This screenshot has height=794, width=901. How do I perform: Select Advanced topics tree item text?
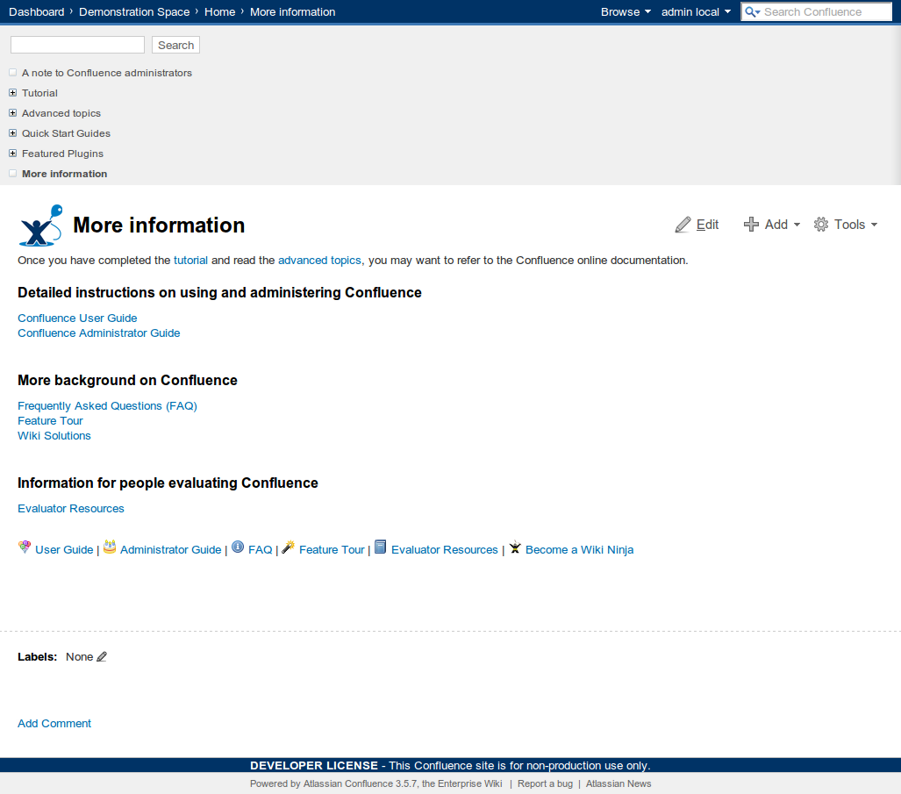point(61,113)
